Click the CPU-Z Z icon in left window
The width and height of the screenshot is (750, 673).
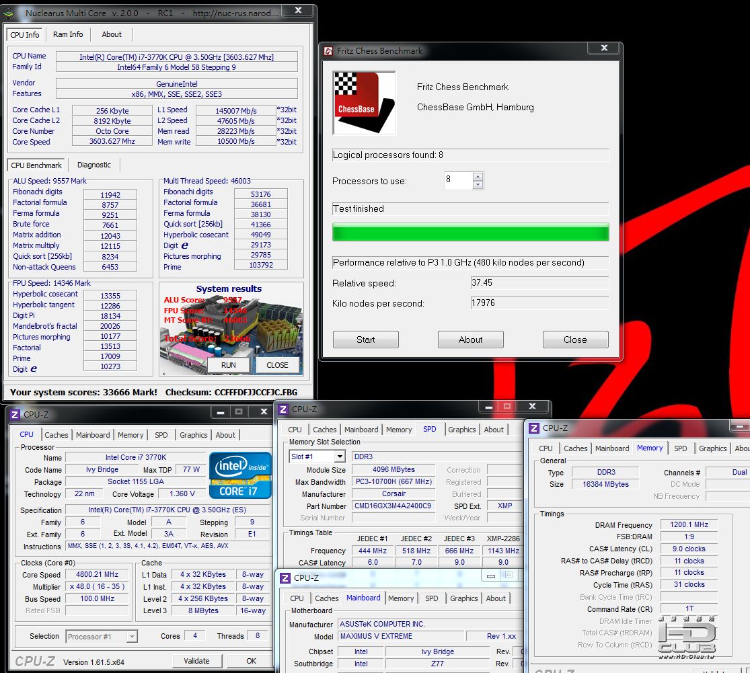(15, 414)
